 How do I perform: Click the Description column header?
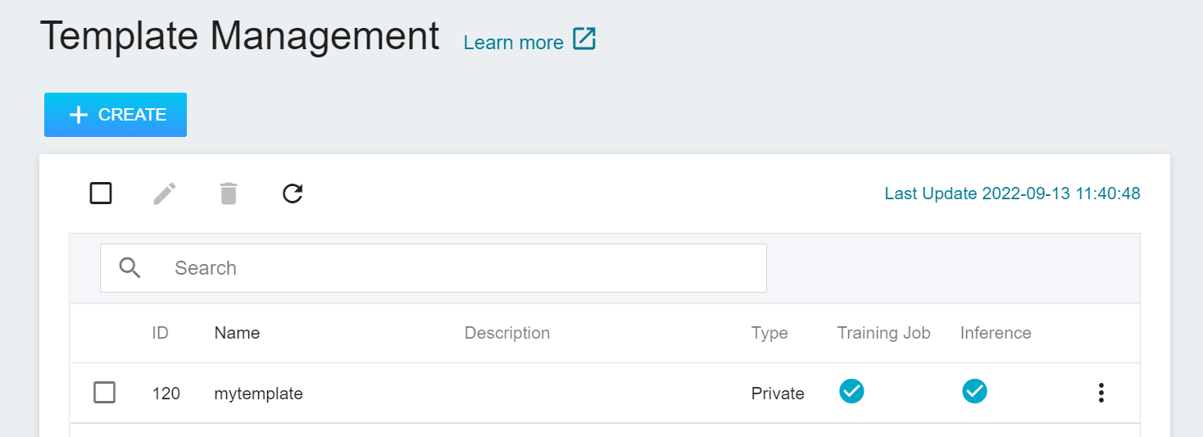pyautogui.click(x=507, y=333)
